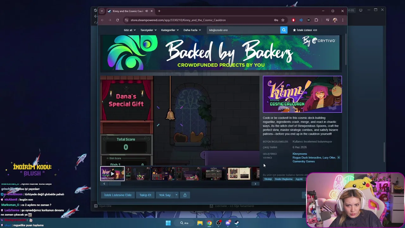Screen dimensions: 405x228
Task: Open İndirmeler status in Steam window
Action: click(232, 206)
